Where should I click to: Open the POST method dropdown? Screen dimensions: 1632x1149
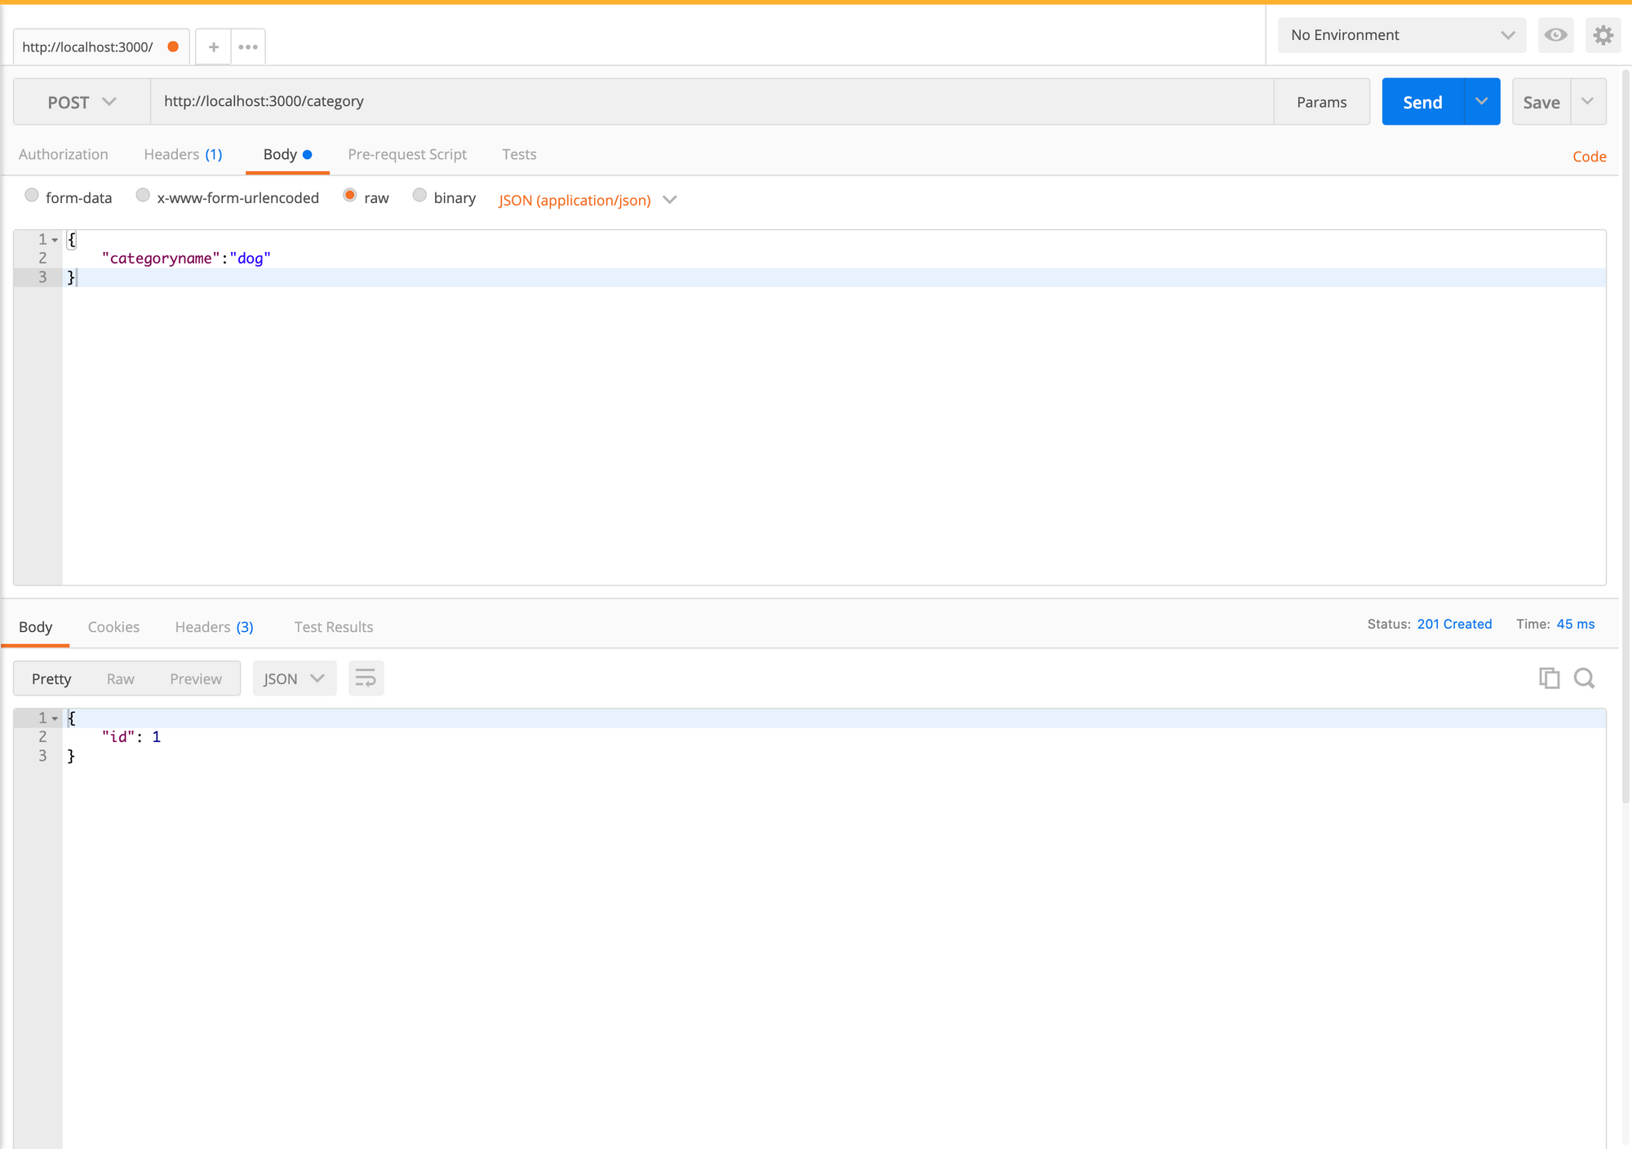82,102
